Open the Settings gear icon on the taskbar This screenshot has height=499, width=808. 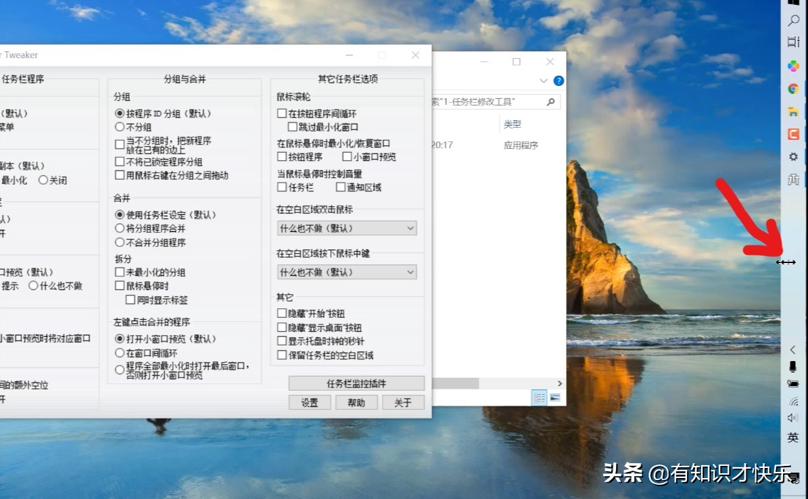coord(792,155)
